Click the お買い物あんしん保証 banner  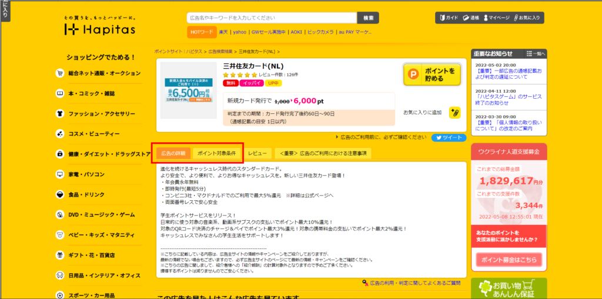click(509, 288)
